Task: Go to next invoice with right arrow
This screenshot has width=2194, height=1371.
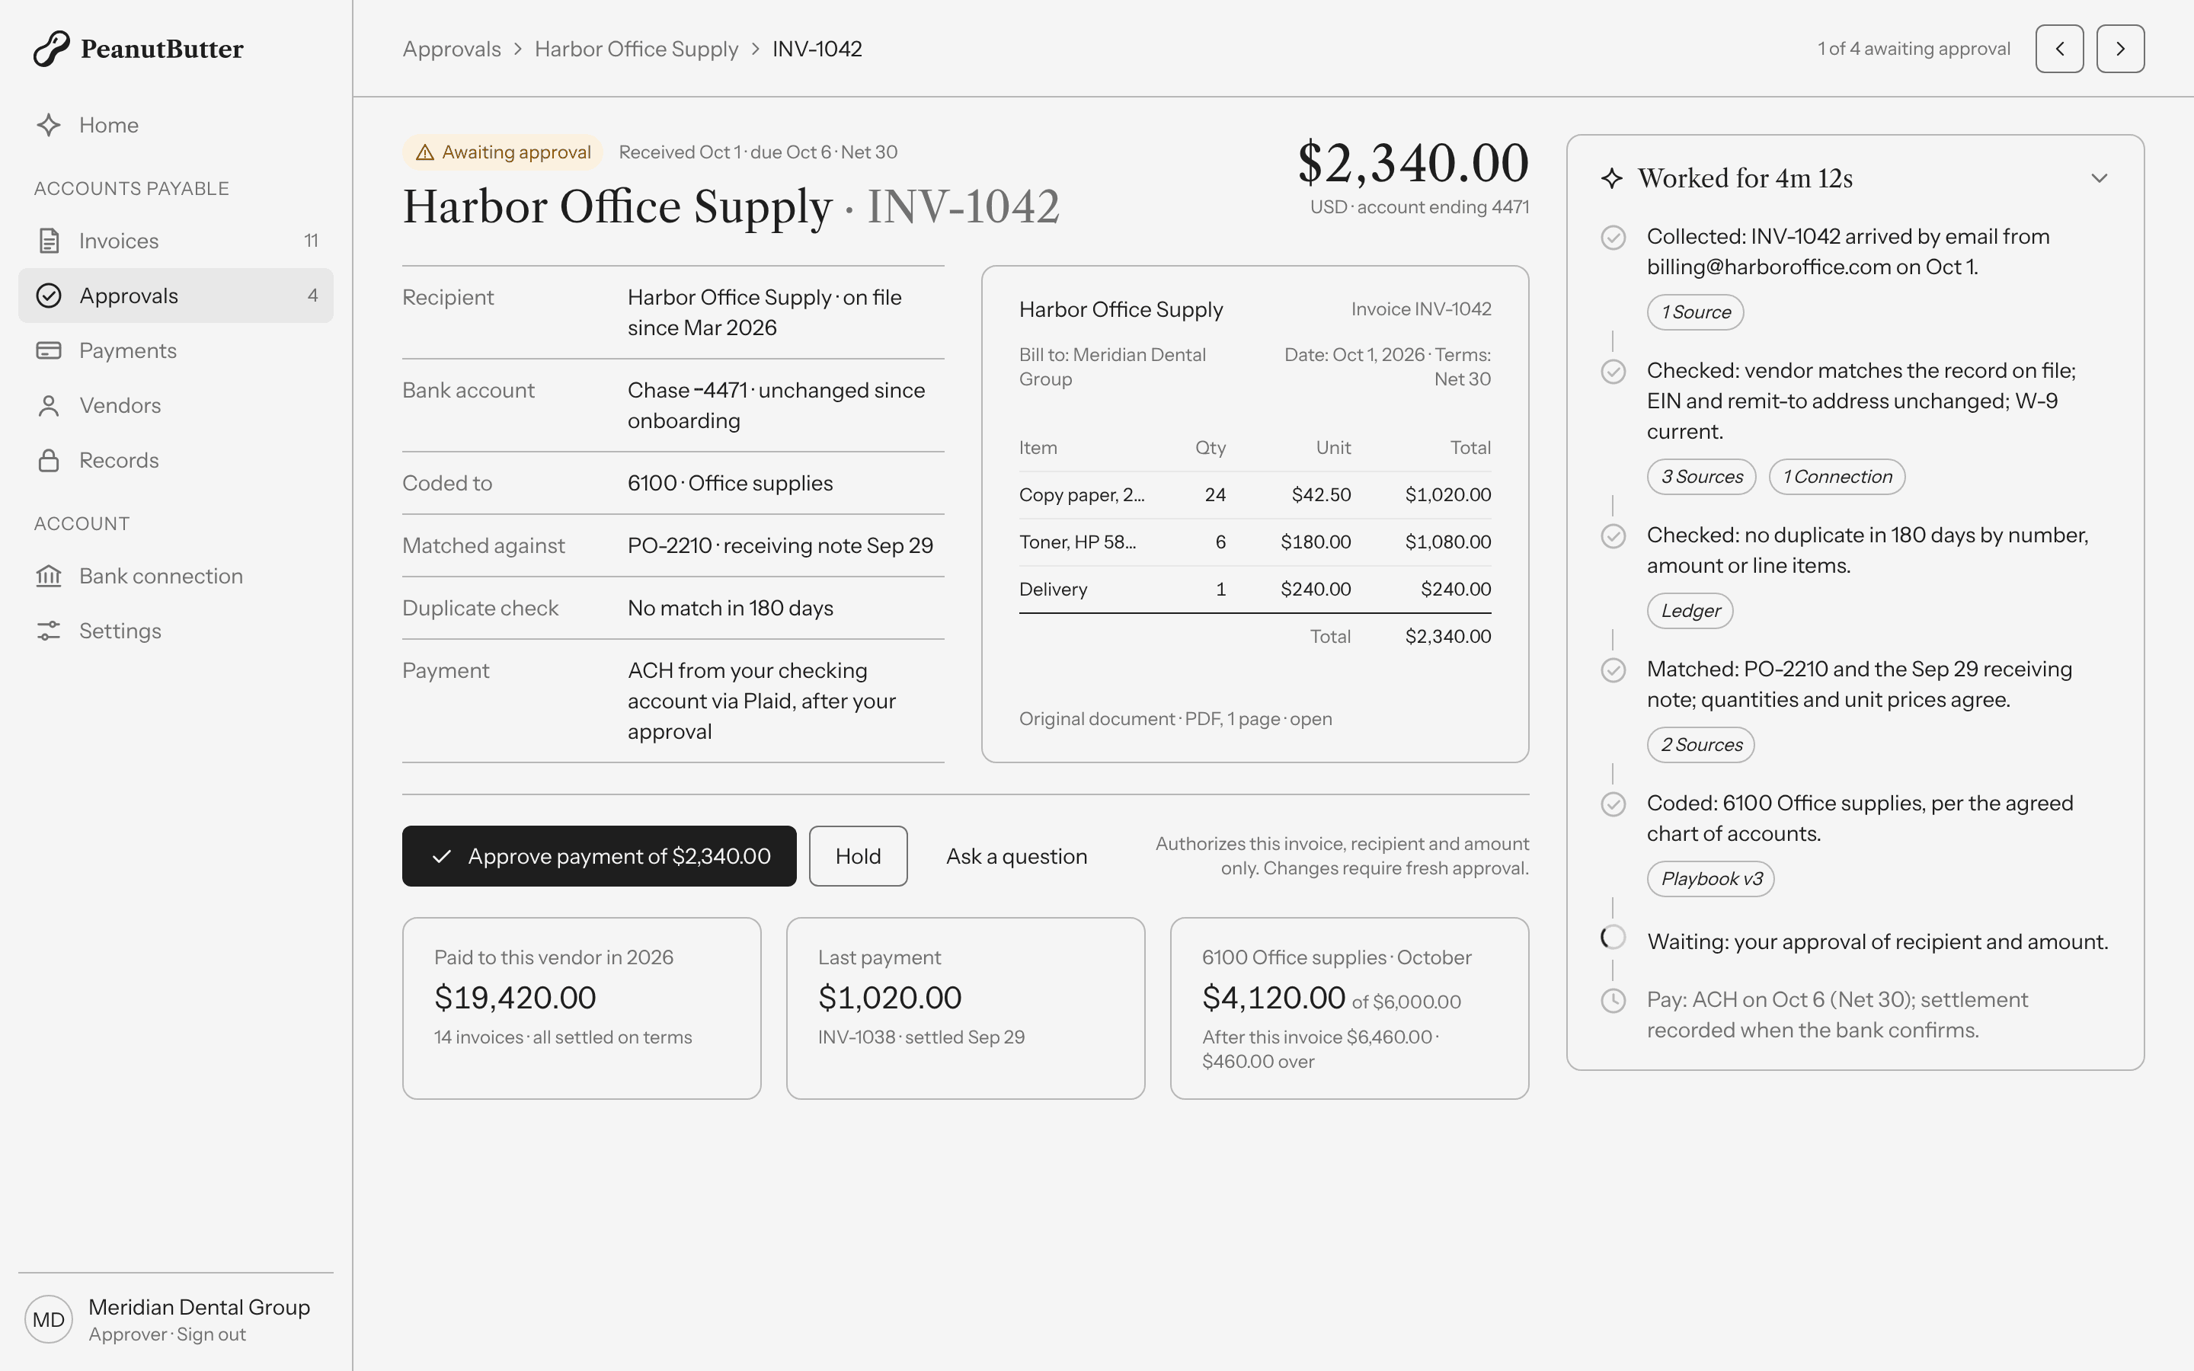Action: coord(2121,49)
